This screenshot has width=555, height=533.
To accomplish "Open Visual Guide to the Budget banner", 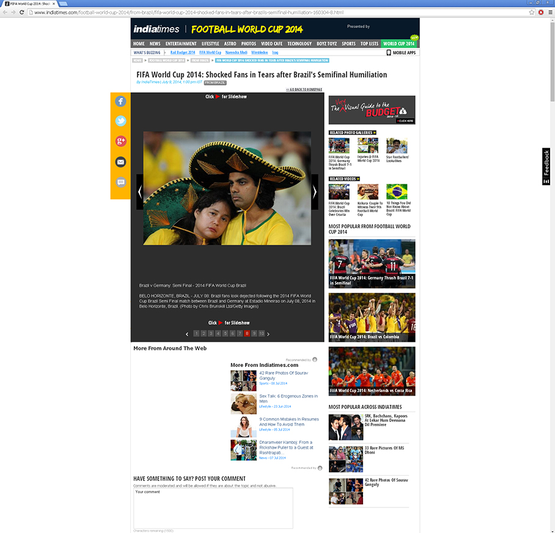I will click(x=372, y=110).
